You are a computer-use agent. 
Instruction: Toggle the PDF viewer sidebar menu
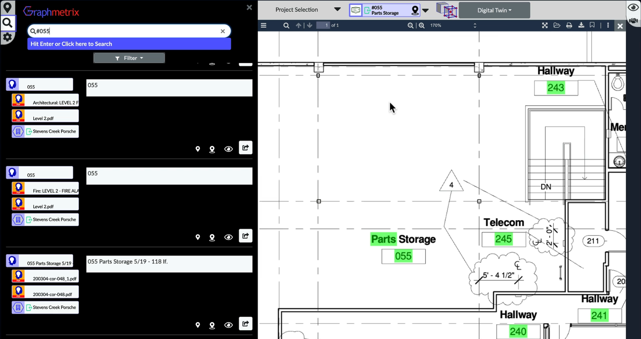pos(264,25)
